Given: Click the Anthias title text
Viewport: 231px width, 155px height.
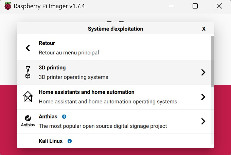Looking at the screenshot, I should click(48, 117).
